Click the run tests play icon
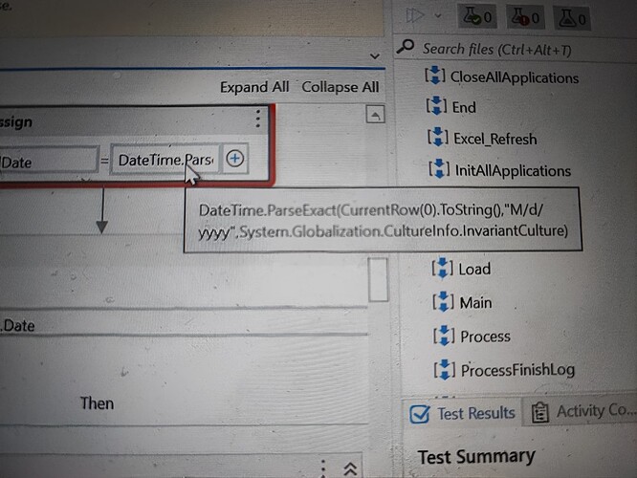The image size is (637, 478). click(x=415, y=16)
